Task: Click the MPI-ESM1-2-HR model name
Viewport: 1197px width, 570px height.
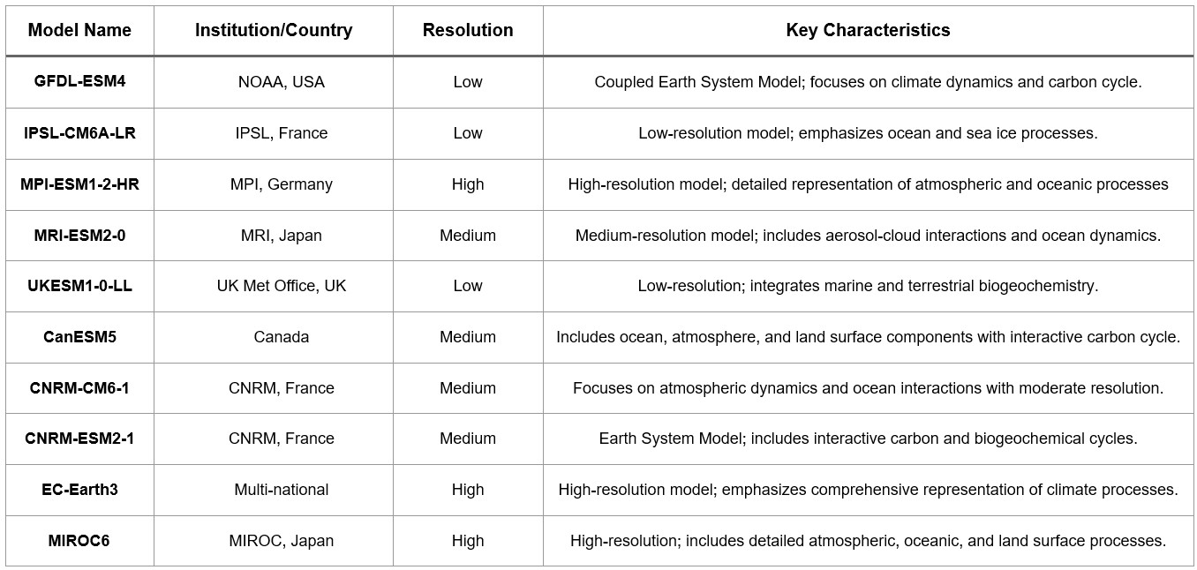Action: click(x=79, y=184)
